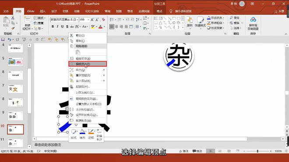The height and width of the screenshot is (162, 289).
Task: Click Shape Fill button in ribbon
Action: click(215, 18)
